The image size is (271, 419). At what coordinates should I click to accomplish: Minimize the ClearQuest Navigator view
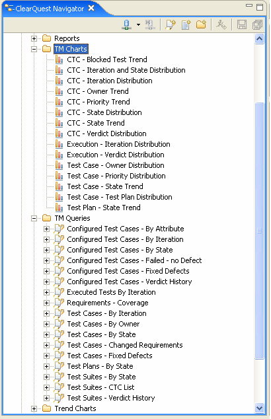249,5
